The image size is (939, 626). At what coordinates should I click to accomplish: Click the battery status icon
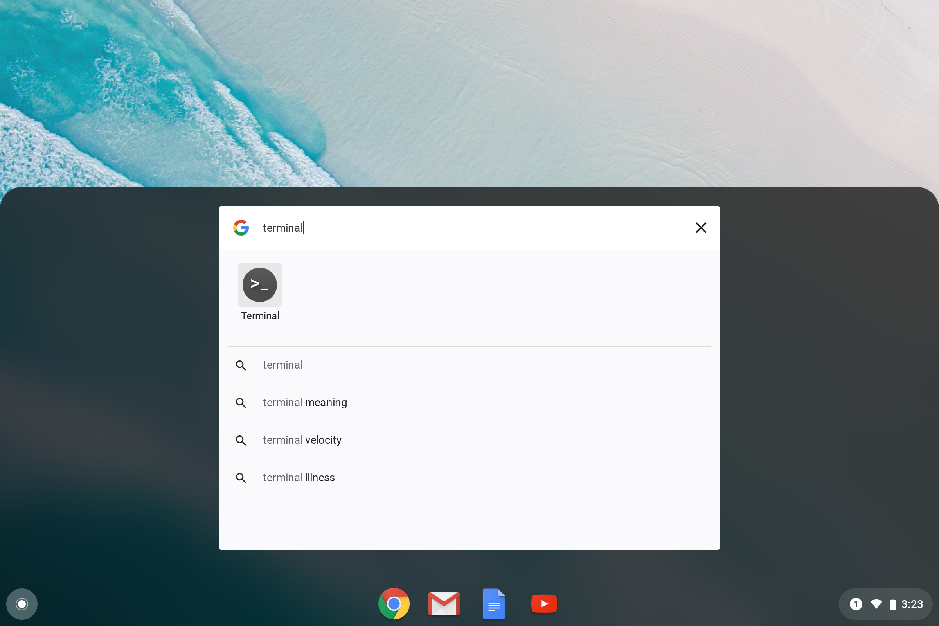(893, 604)
